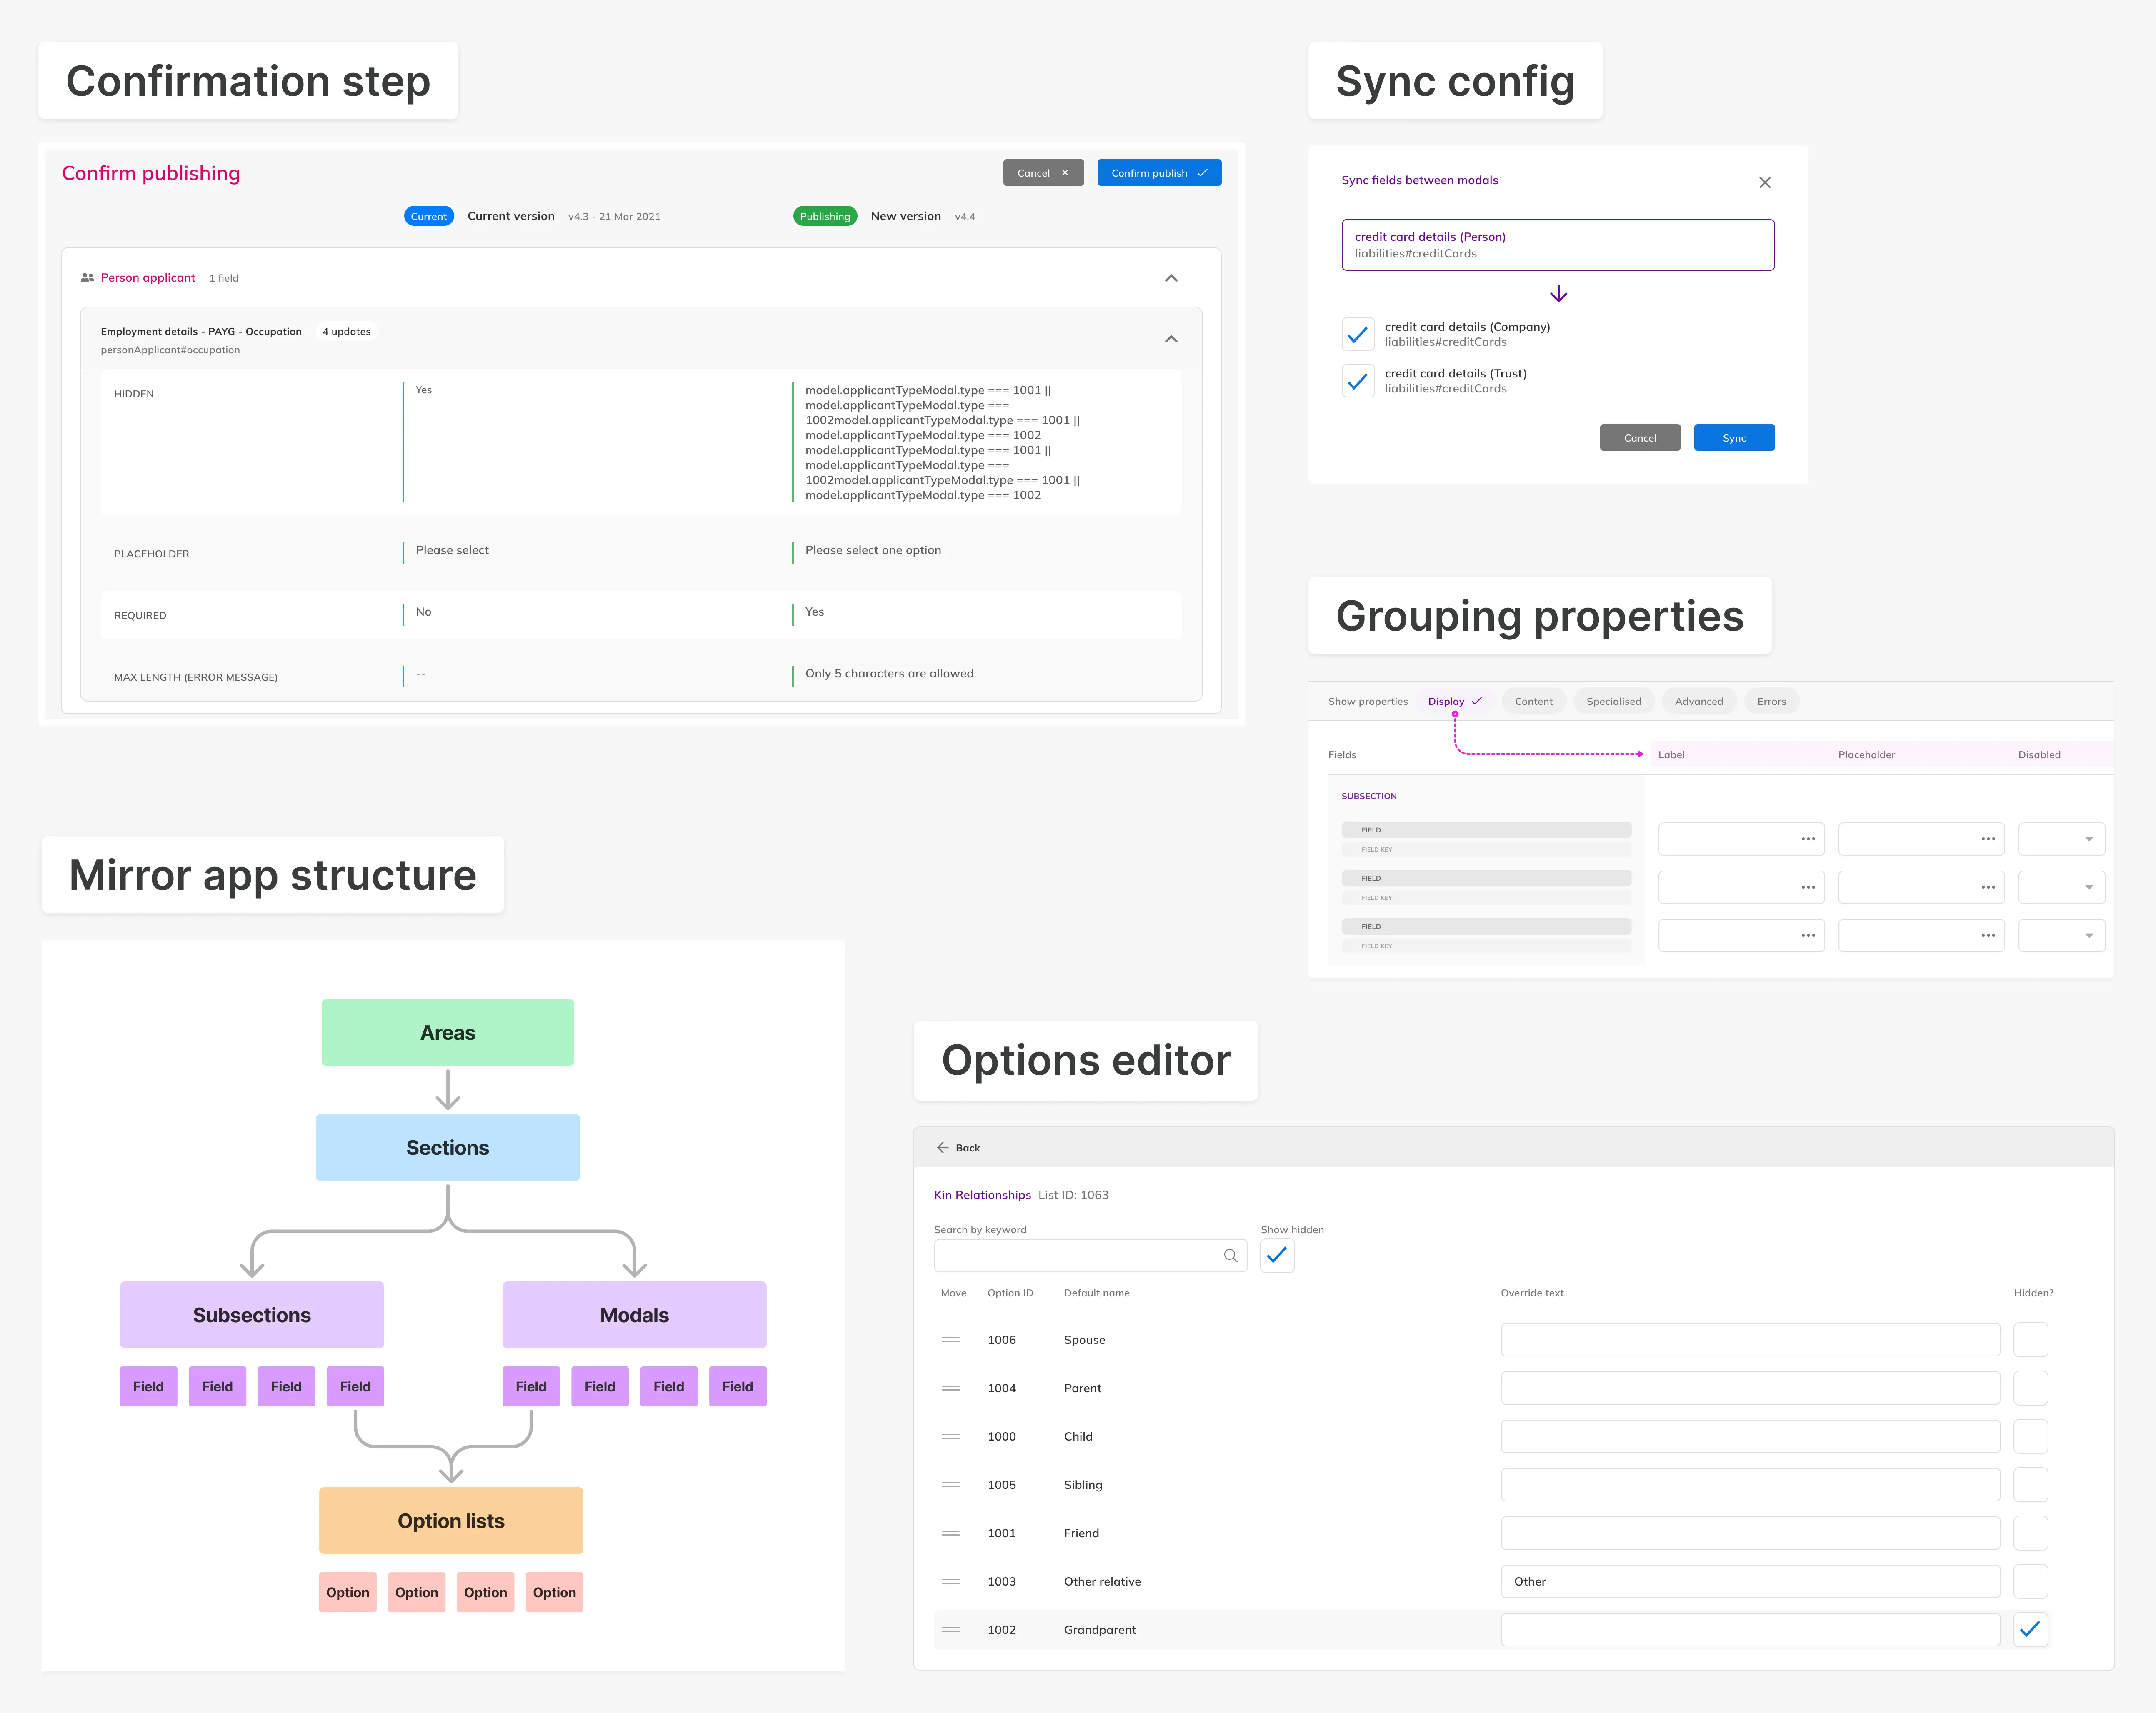Click the SUBSECTION label in Grouping properties

(x=1369, y=796)
